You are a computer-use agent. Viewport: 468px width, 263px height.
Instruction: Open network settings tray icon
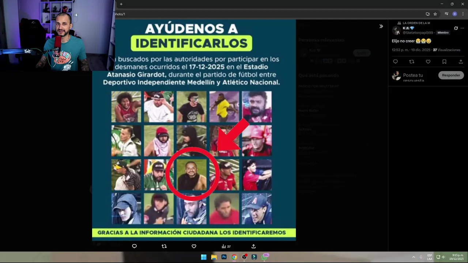tap(438, 257)
